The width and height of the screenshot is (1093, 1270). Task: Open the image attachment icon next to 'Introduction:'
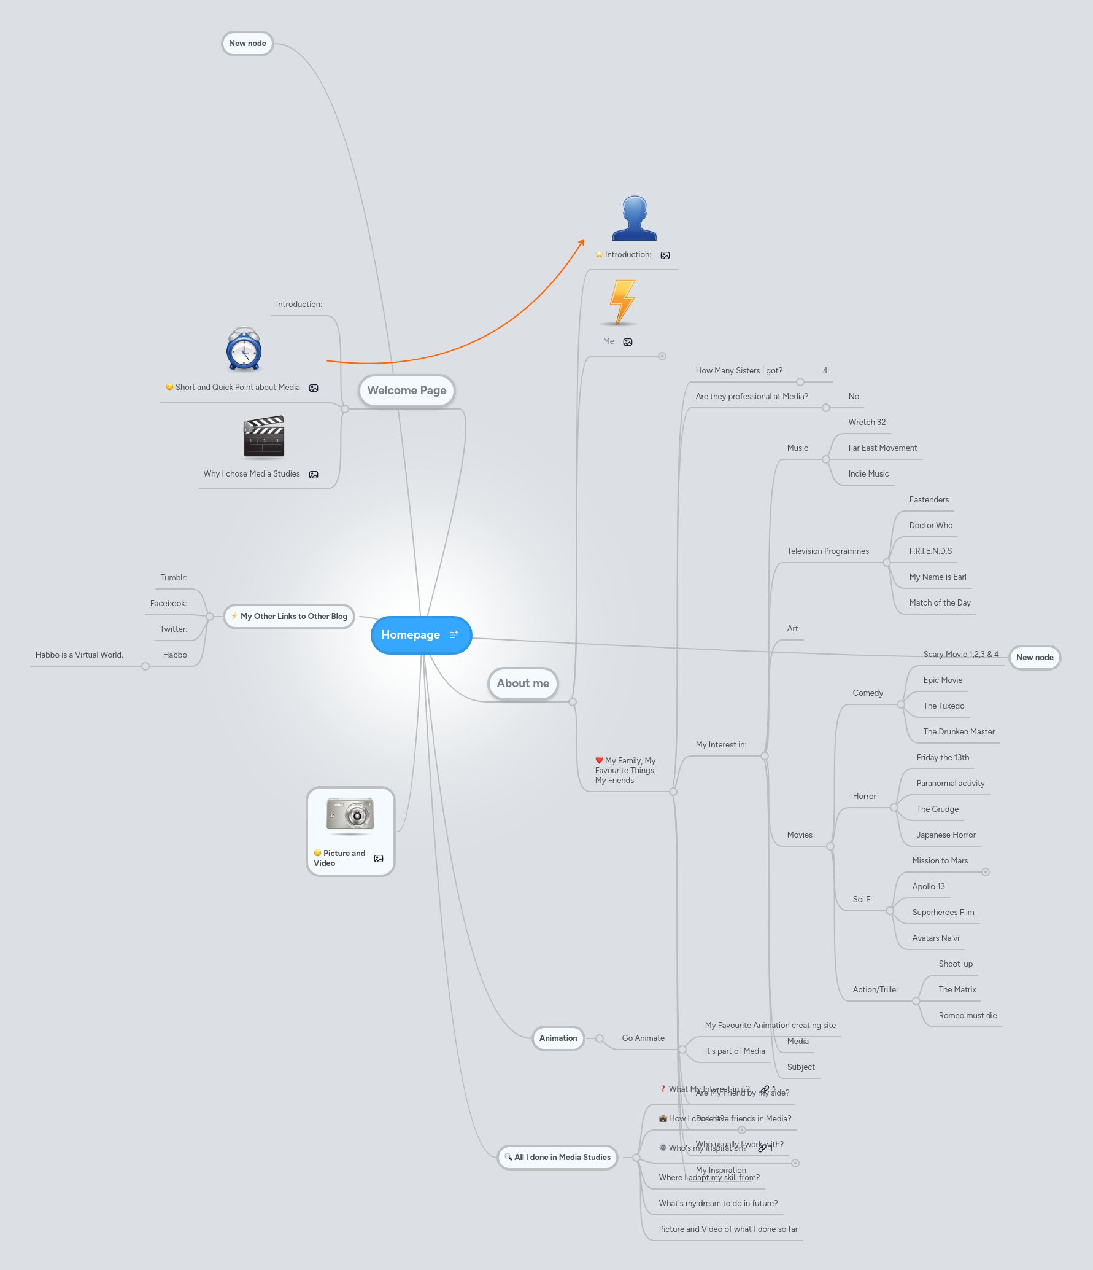pos(665,255)
